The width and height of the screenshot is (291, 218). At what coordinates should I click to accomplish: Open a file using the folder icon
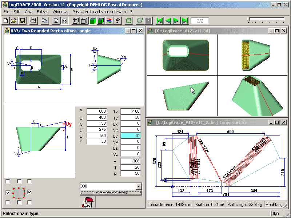coord(14,21)
